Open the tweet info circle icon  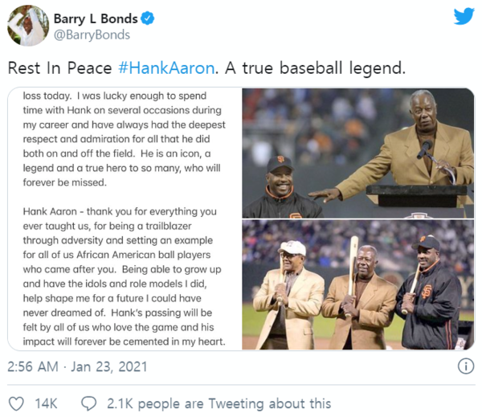point(466,366)
